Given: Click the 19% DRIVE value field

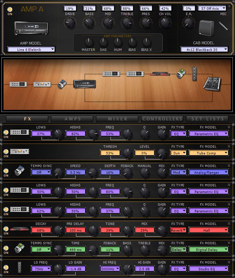Looking at the screenshot, I should pyautogui.click(x=70, y=8).
